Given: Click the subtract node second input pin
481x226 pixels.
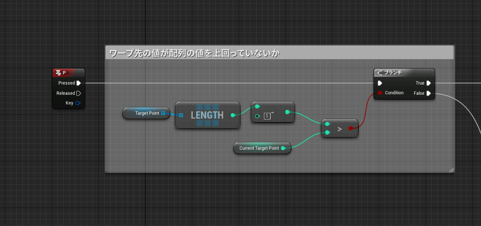Looking at the screenshot, I should point(257,116).
